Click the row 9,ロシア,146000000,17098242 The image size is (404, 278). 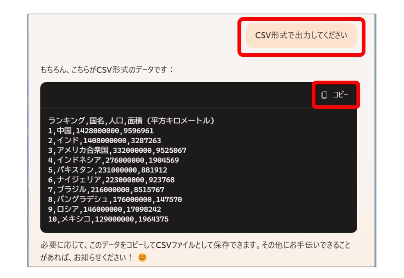105,209
